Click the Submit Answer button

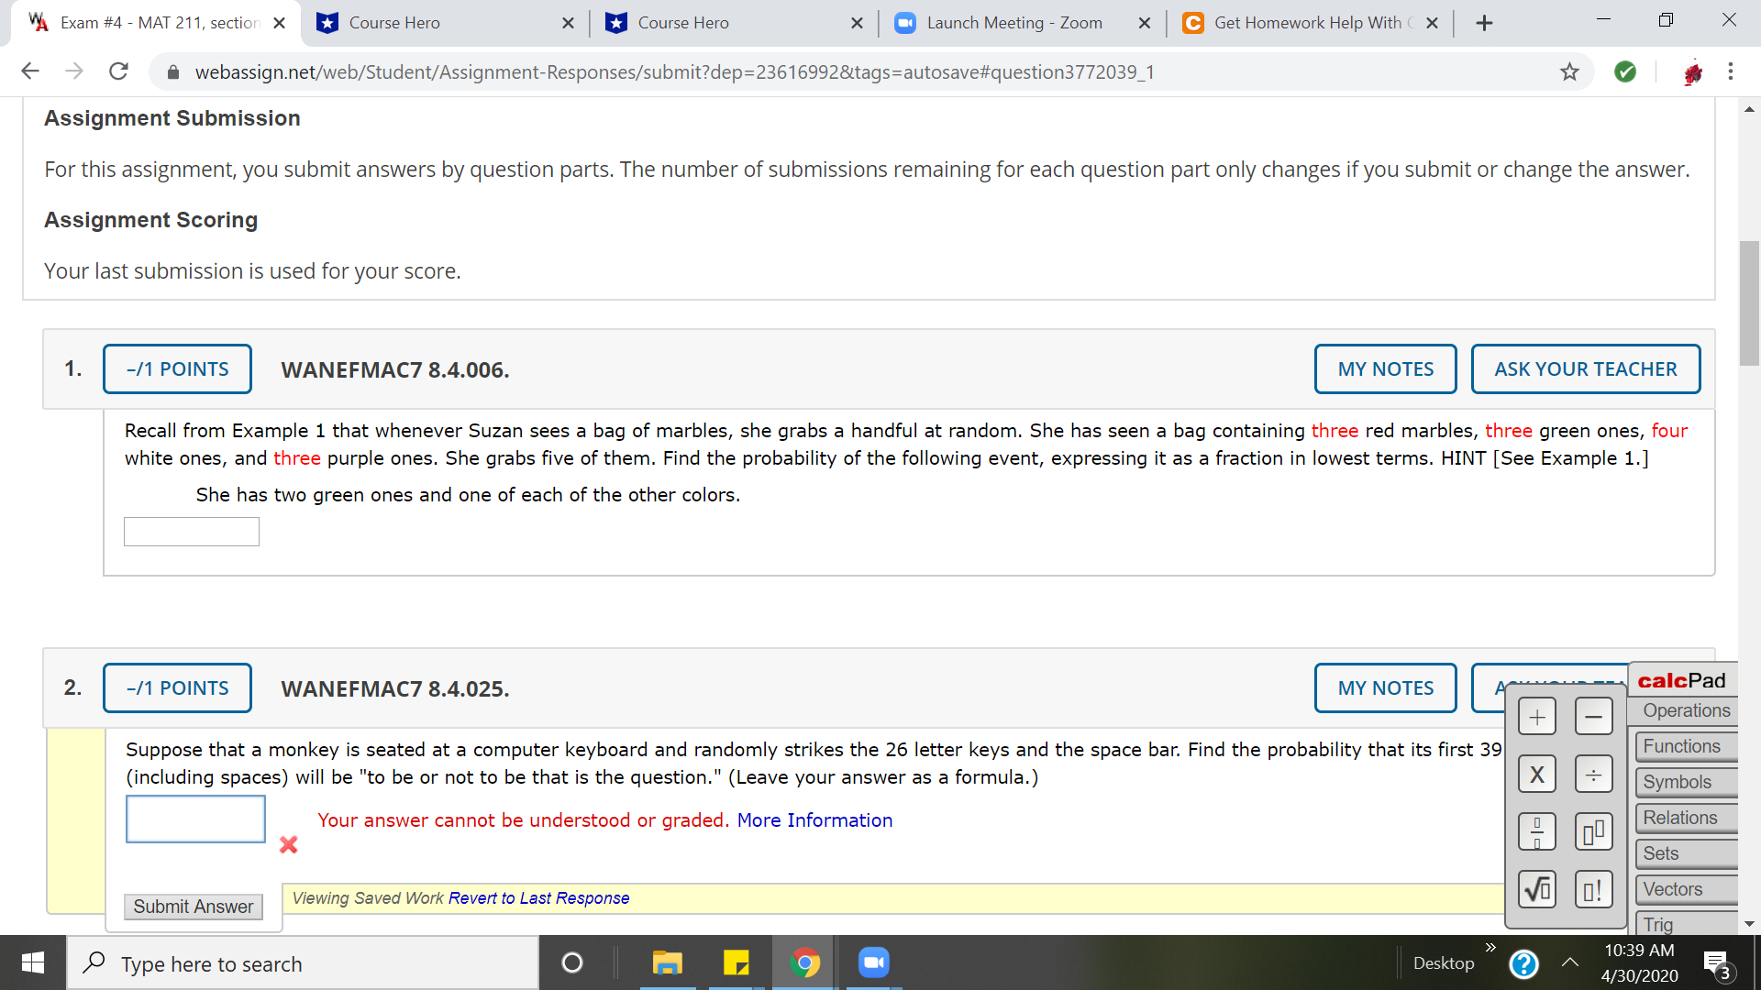[x=193, y=907]
